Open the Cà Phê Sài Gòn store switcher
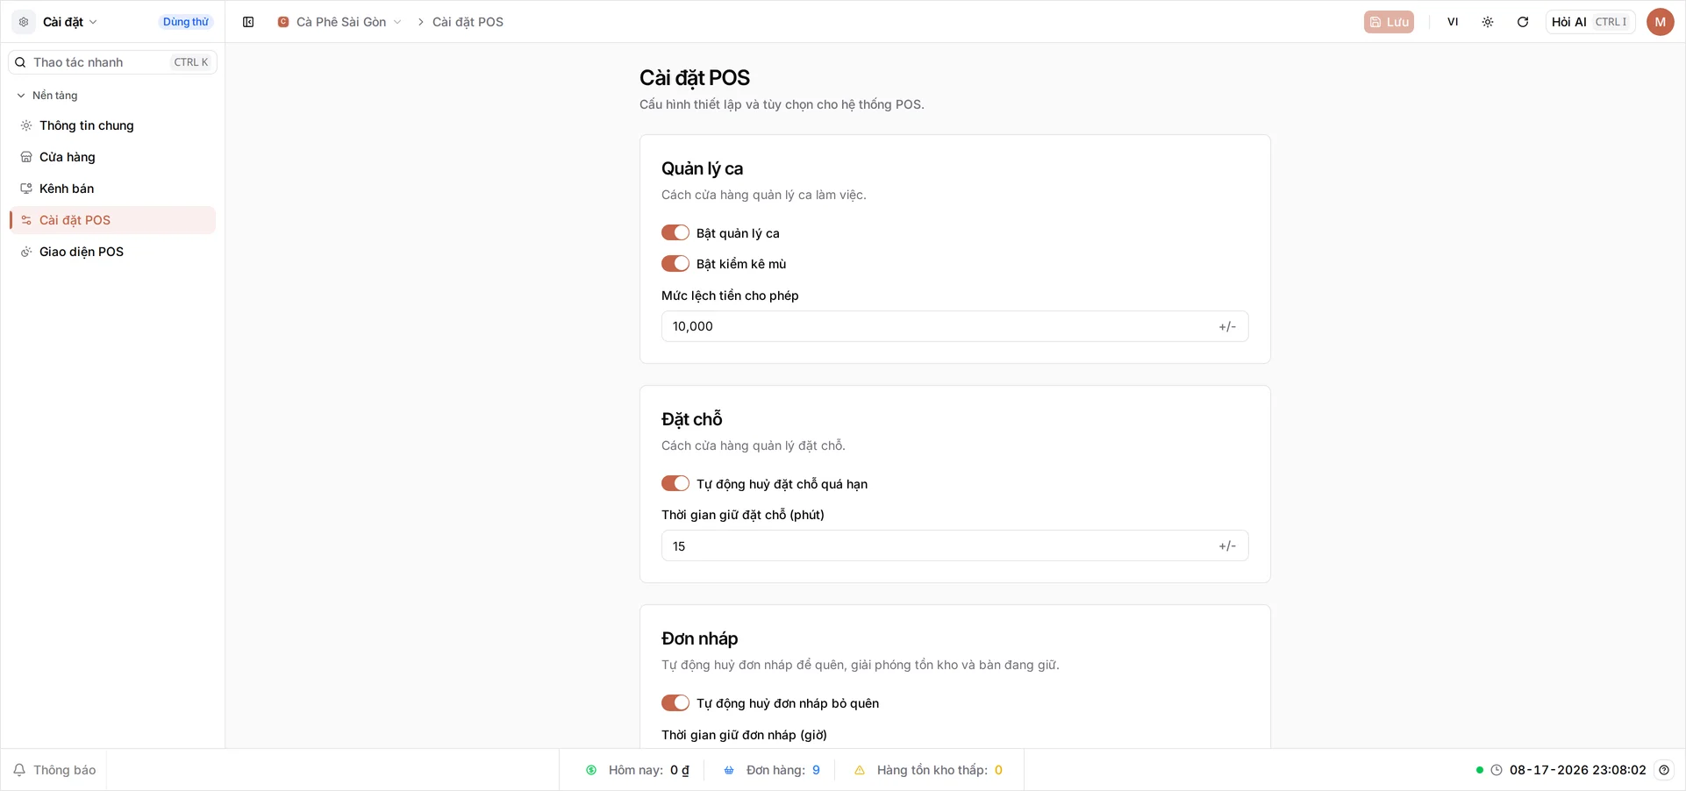The width and height of the screenshot is (1686, 791). pyautogui.click(x=340, y=22)
